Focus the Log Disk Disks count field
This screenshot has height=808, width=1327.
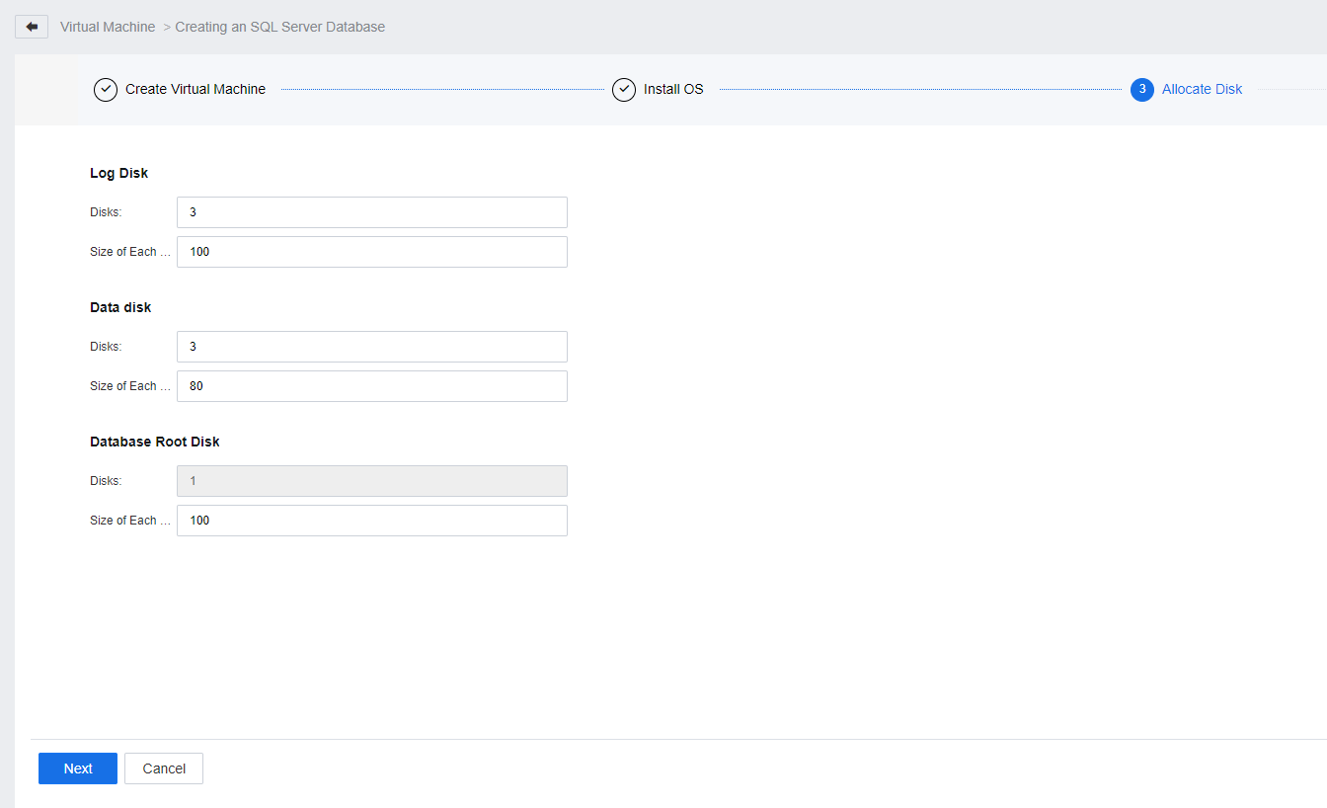372,212
